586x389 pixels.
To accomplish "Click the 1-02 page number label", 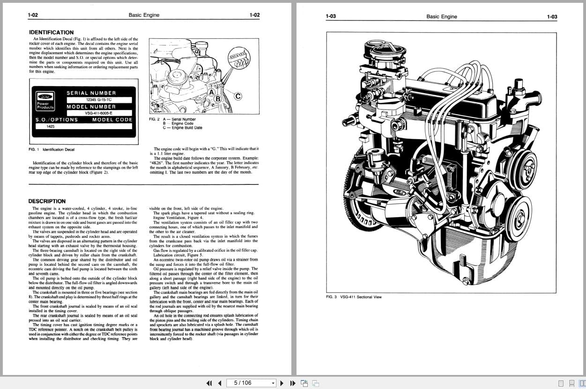I will pyautogui.click(x=32, y=15).
